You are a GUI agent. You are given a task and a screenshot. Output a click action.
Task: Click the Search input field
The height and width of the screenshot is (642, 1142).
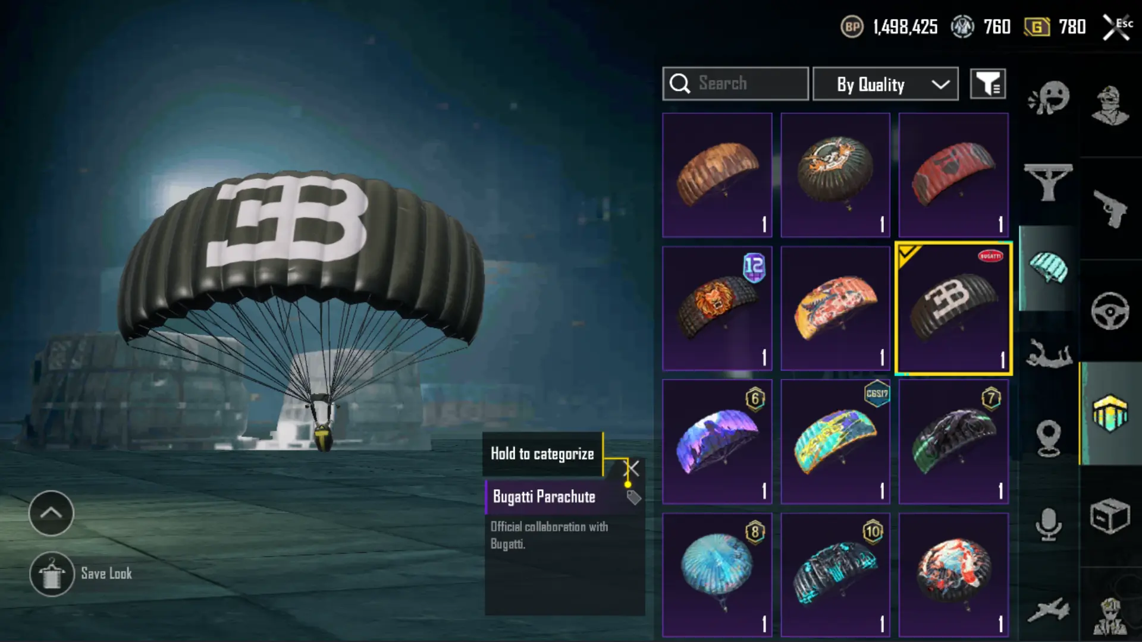(x=736, y=84)
